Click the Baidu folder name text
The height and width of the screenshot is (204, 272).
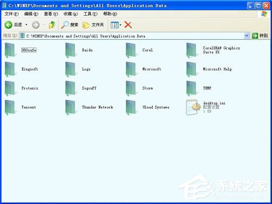pos(87,50)
